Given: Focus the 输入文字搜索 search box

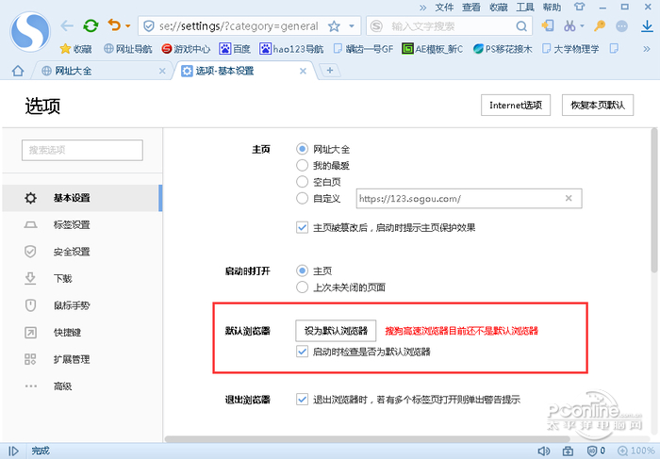Looking at the screenshot, I should pos(449,26).
